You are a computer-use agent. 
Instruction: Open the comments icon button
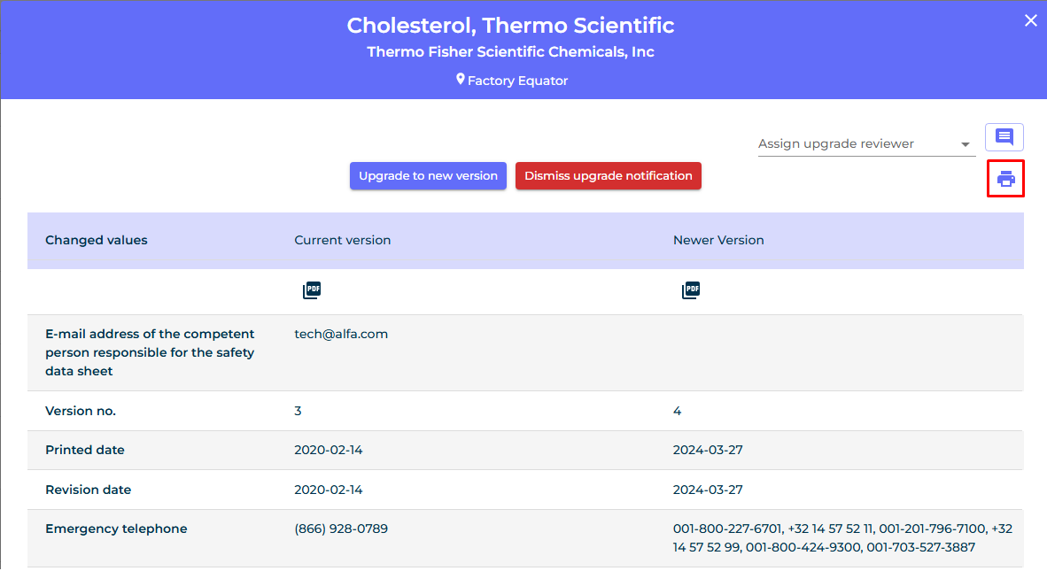pos(1004,137)
